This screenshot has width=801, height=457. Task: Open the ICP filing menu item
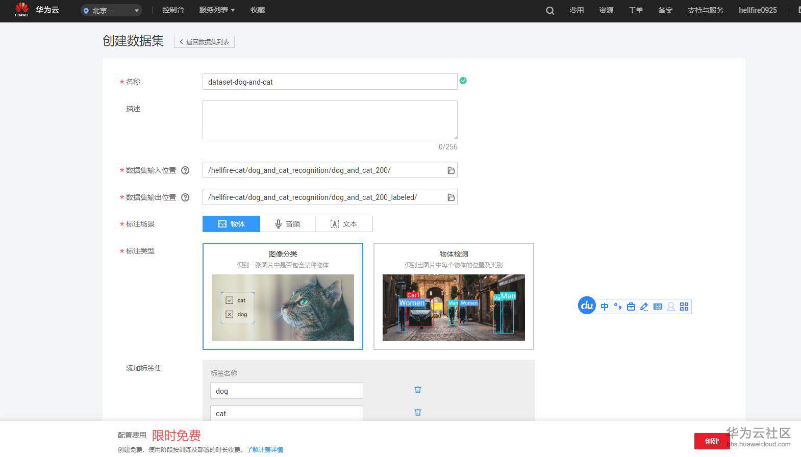point(665,10)
